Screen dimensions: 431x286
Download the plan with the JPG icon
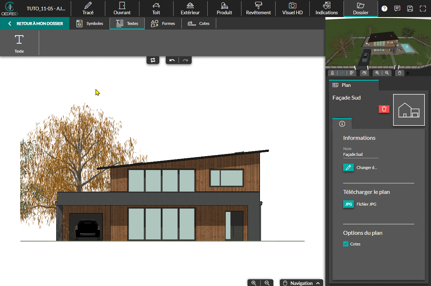(x=348, y=204)
